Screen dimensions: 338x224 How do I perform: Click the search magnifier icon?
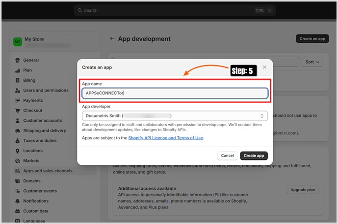pyautogui.click(x=80, y=10)
